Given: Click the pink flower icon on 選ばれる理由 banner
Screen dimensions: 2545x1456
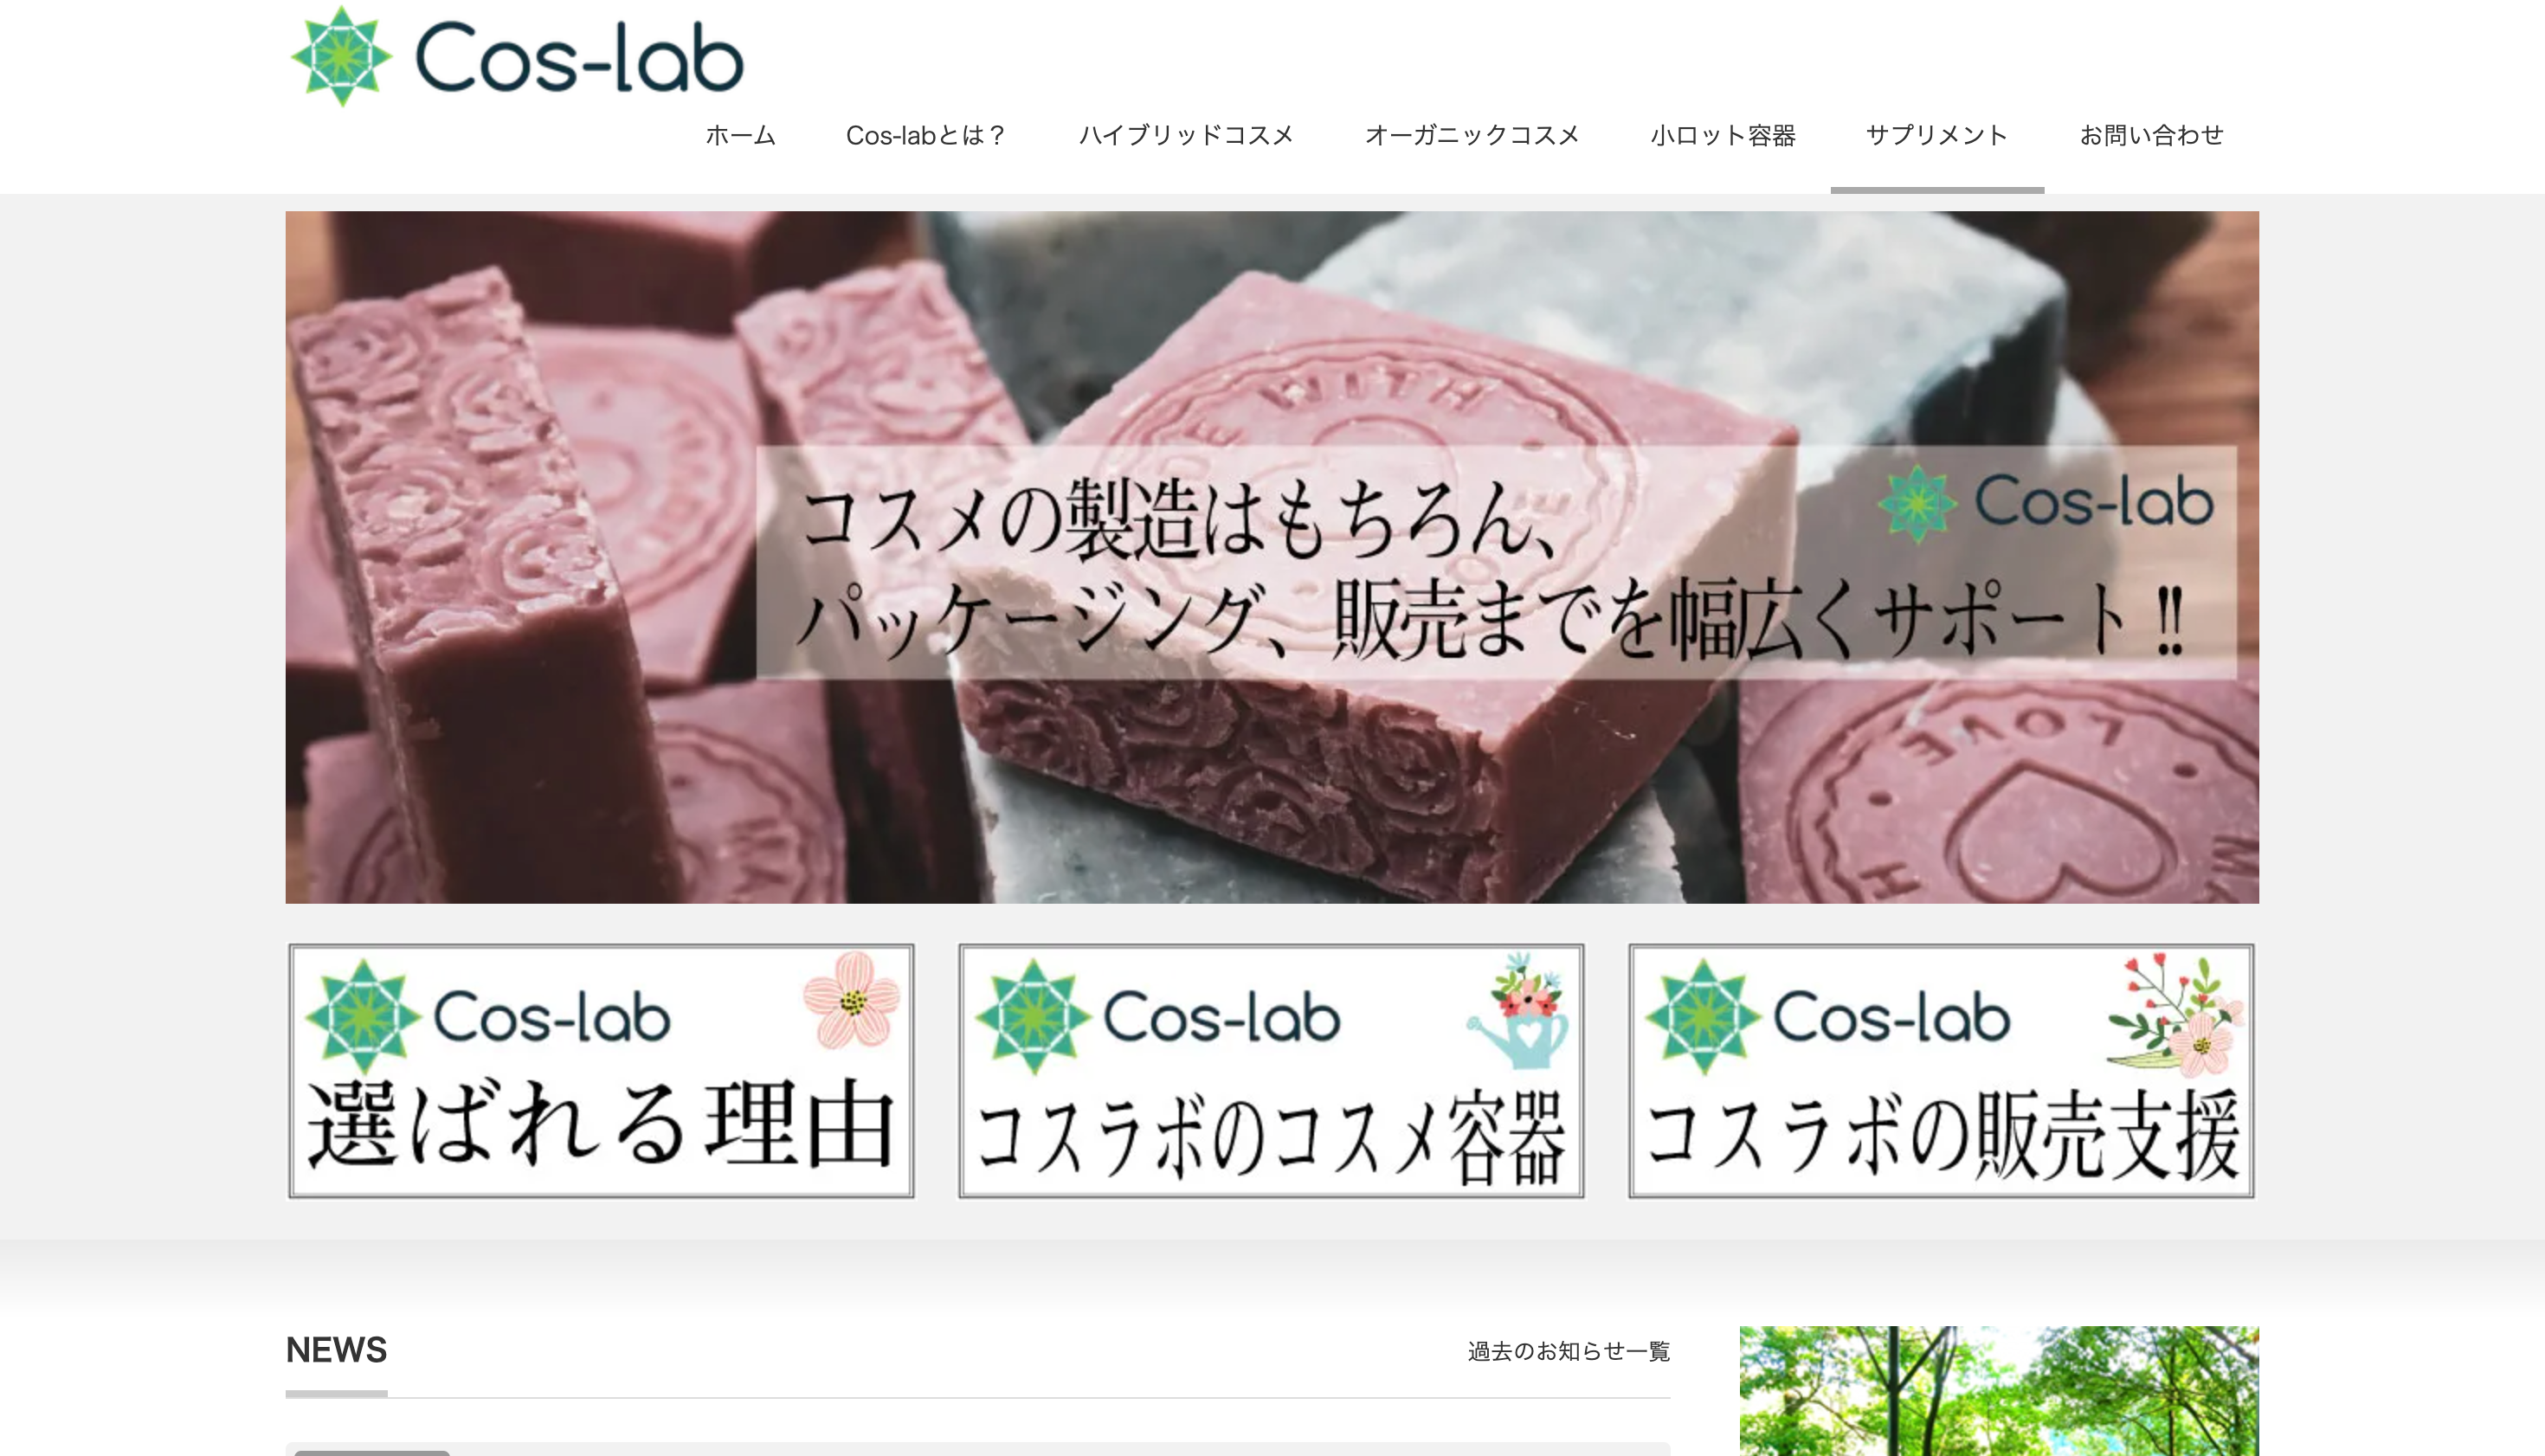Looking at the screenshot, I should coord(852,1000).
